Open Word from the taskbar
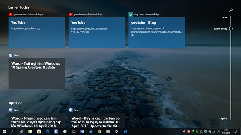The width and height of the screenshot is (241, 135). (82, 132)
